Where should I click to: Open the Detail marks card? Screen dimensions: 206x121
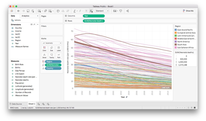[44, 56]
